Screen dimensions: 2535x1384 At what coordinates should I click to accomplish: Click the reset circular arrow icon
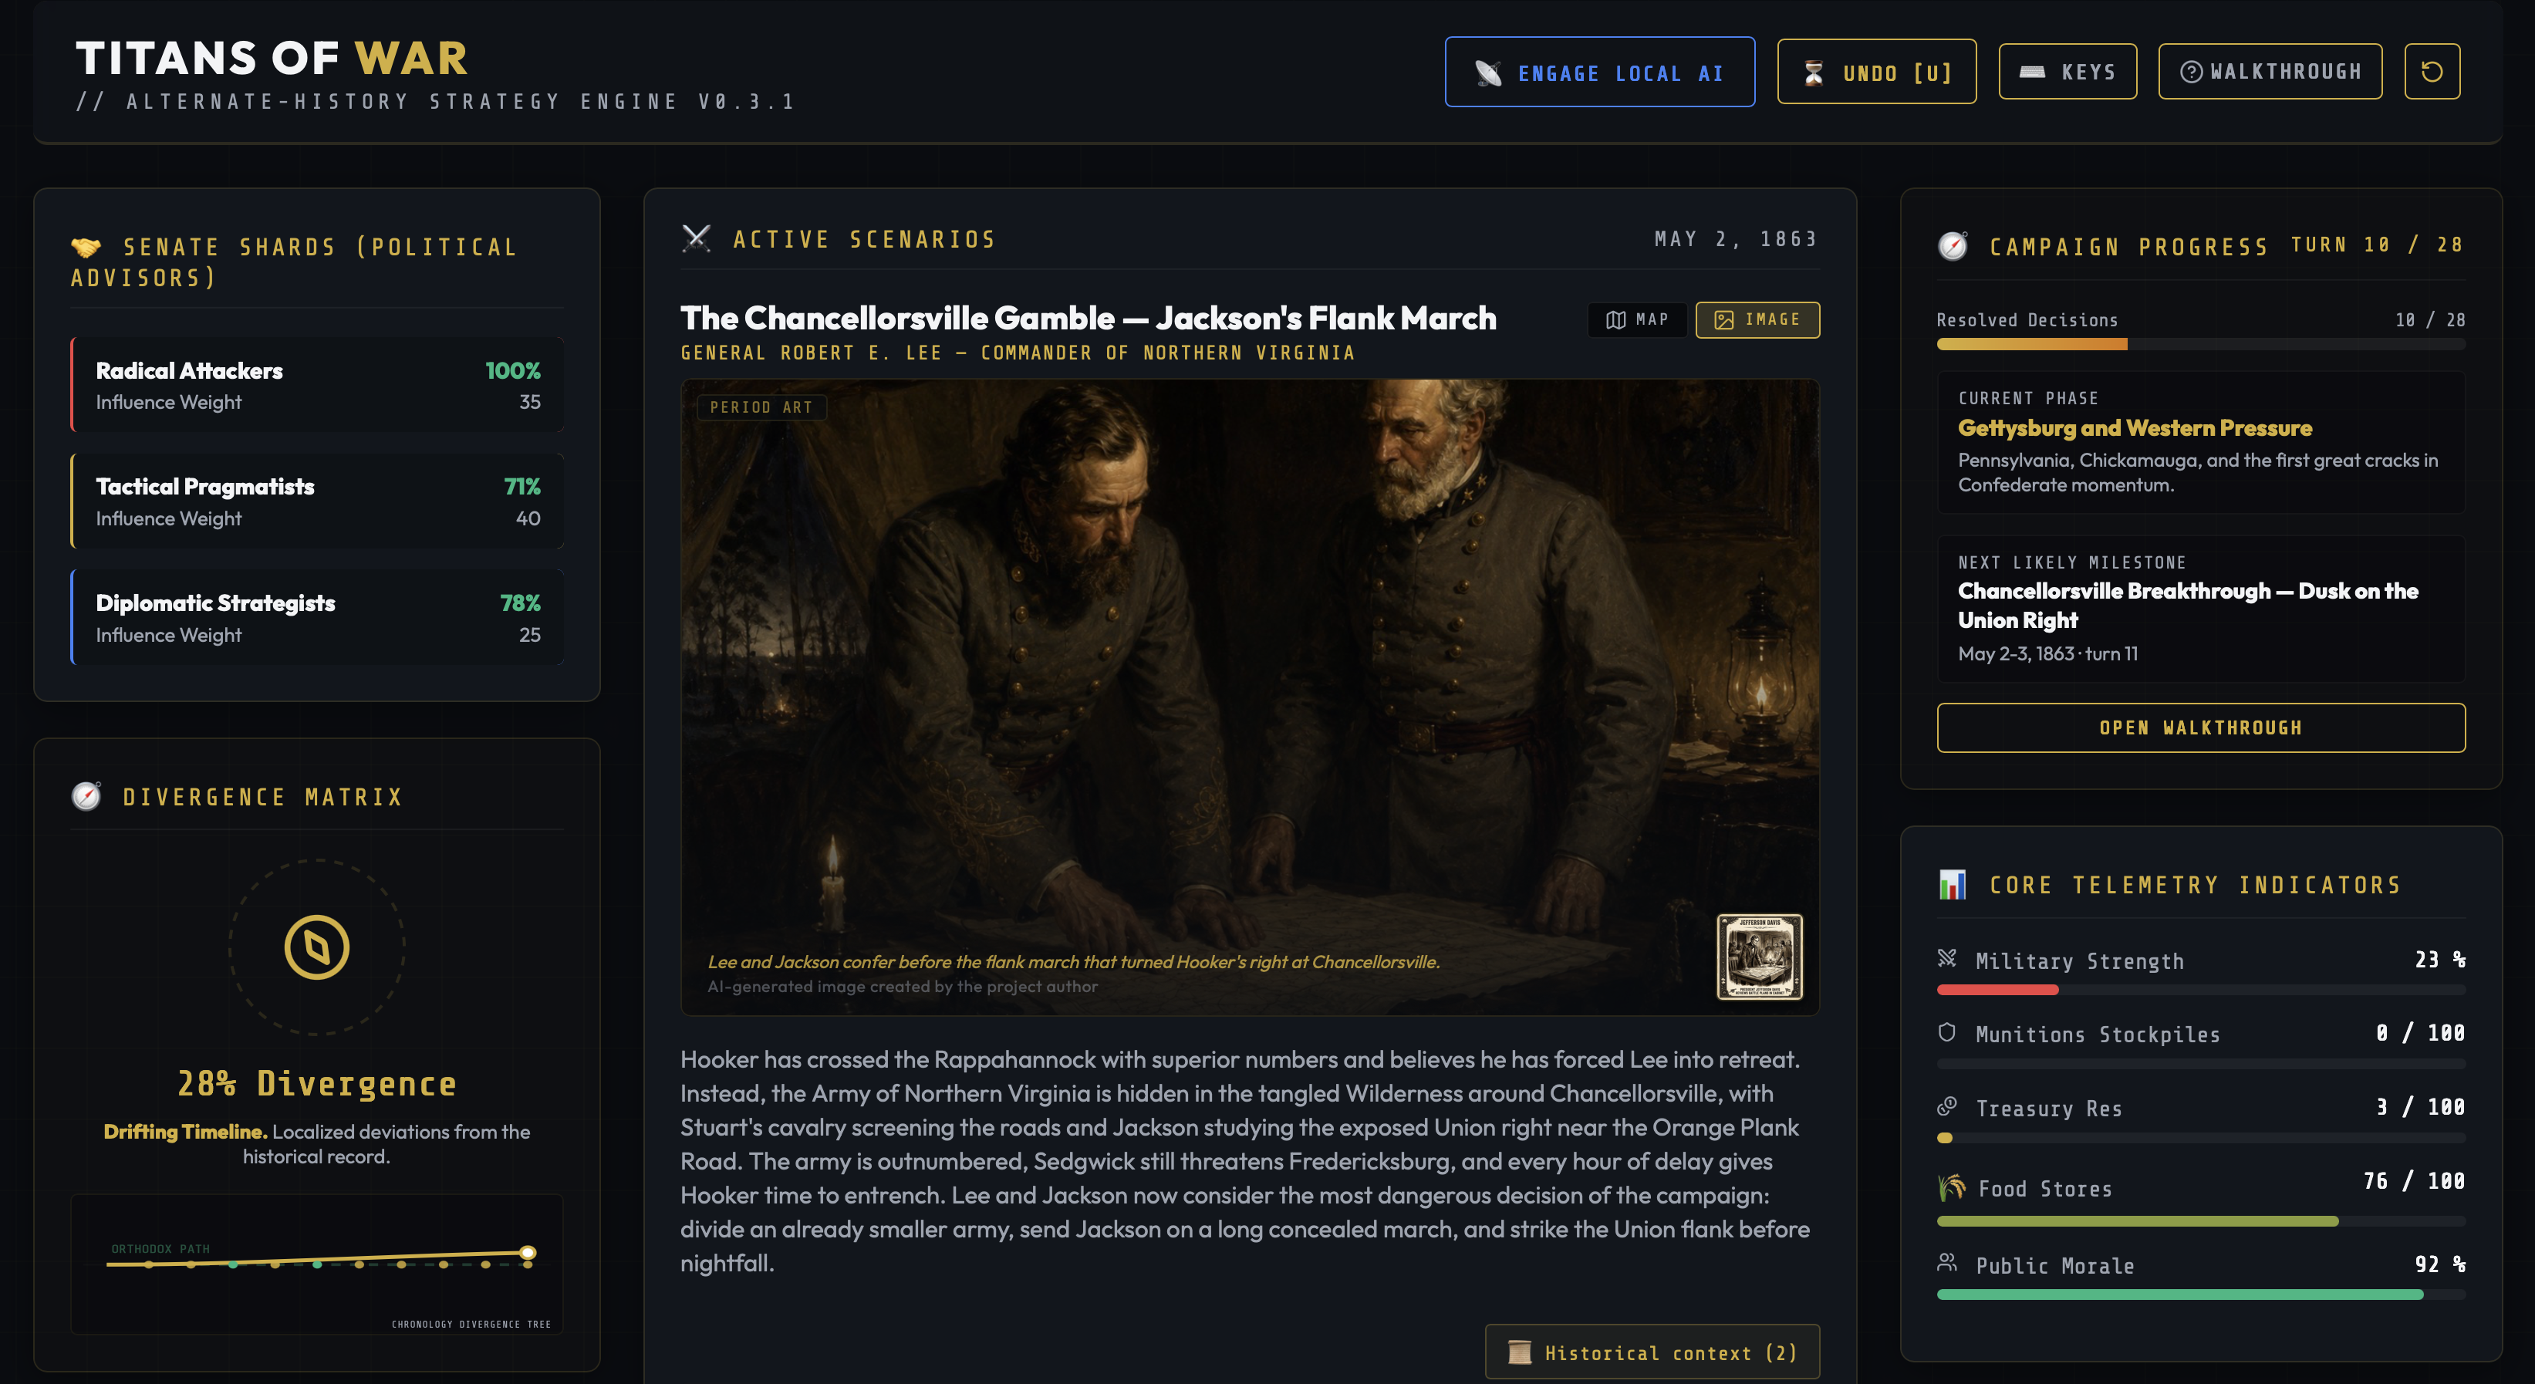pyautogui.click(x=2431, y=72)
